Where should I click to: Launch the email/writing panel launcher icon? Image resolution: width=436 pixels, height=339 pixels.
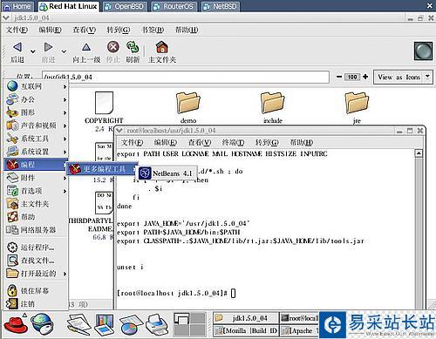point(78,324)
